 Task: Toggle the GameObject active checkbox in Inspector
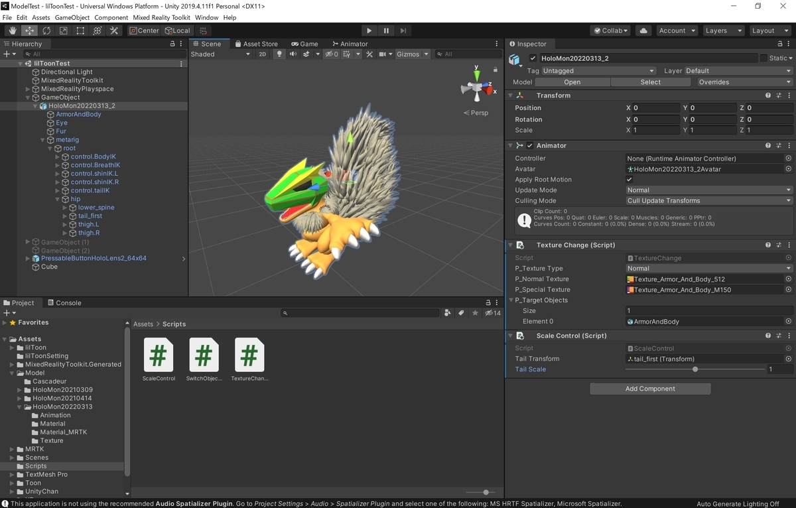pyautogui.click(x=533, y=58)
